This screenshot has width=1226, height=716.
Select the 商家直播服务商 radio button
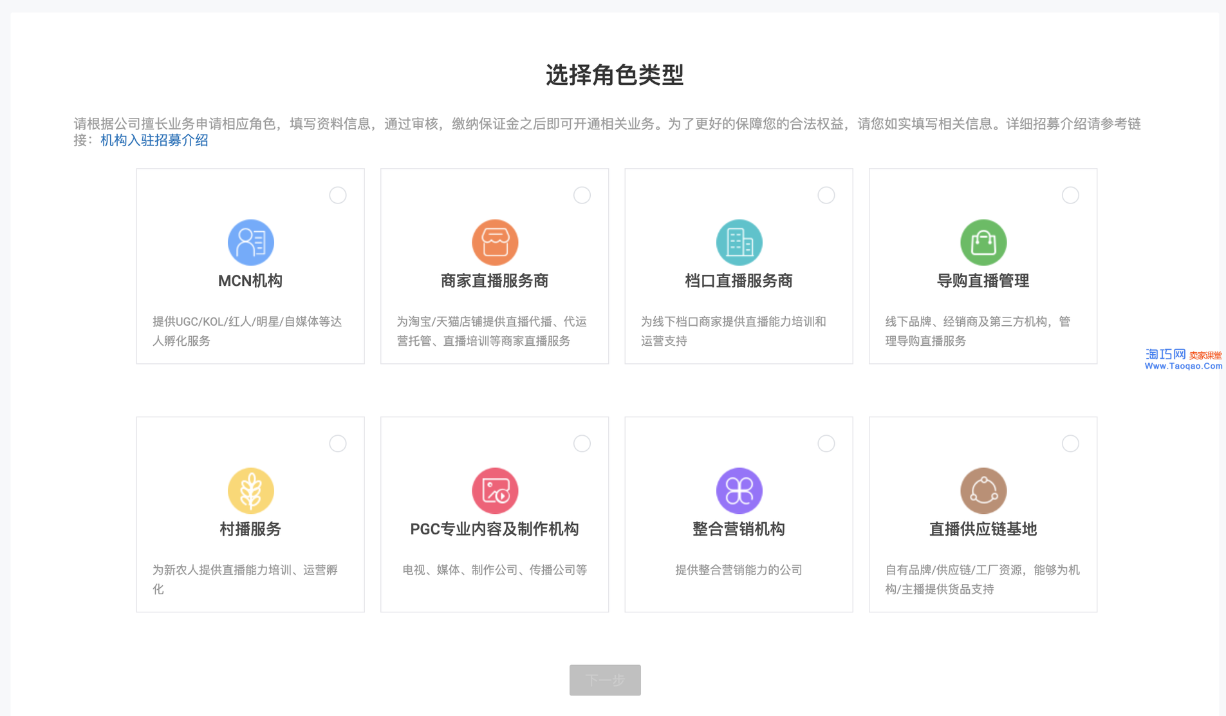click(x=582, y=195)
